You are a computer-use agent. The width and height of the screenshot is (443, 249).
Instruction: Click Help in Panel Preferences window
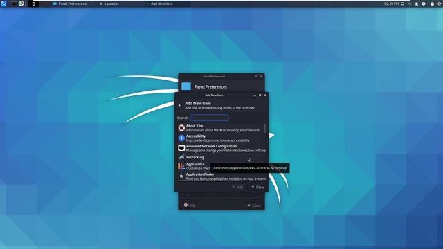190,205
